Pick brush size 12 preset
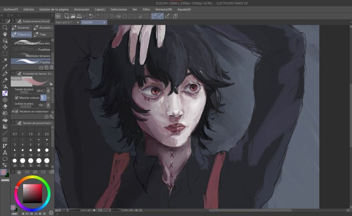The width and height of the screenshot is (352, 216). pyautogui.click(x=31, y=152)
